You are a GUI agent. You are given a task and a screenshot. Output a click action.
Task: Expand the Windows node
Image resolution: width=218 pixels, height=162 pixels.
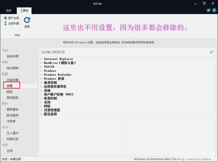(41, 71)
